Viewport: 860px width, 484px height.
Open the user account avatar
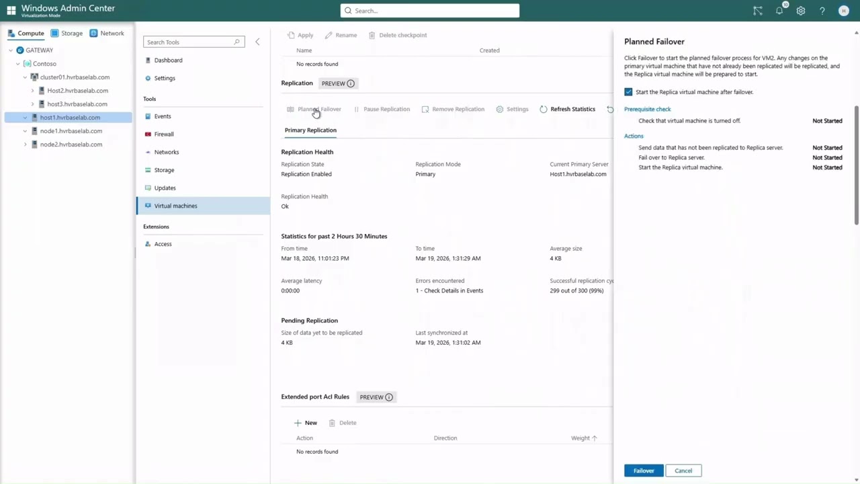[844, 11]
